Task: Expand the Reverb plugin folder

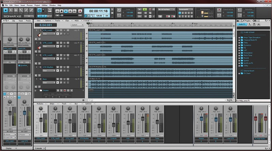Action: coord(239,58)
